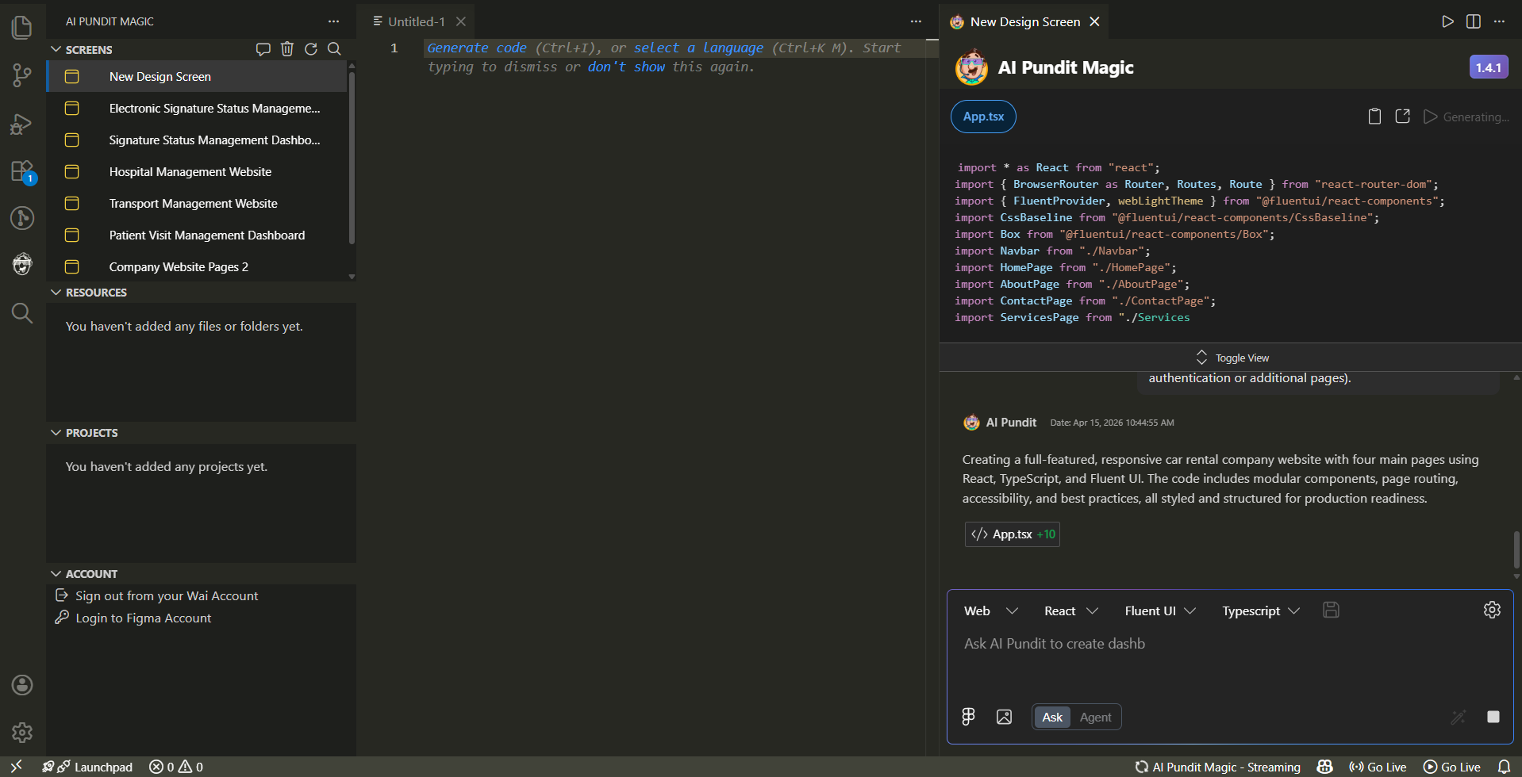Click the "don't show" link
Viewport: 1522px width, 777px height.
click(626, 67)
